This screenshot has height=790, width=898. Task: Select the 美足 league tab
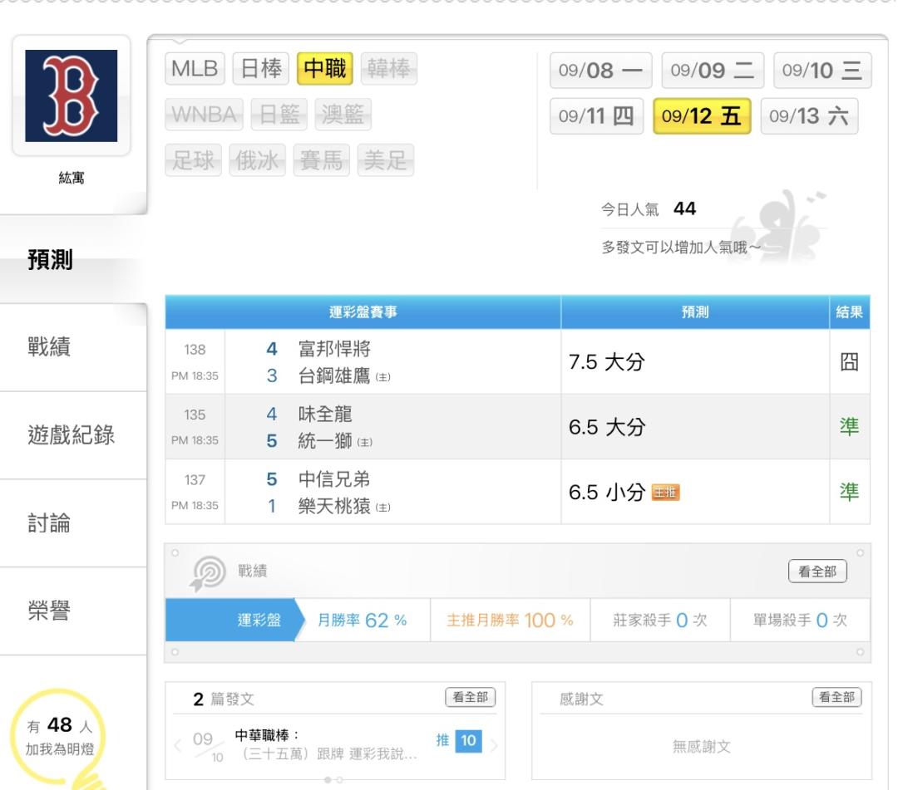coord(386,160)
